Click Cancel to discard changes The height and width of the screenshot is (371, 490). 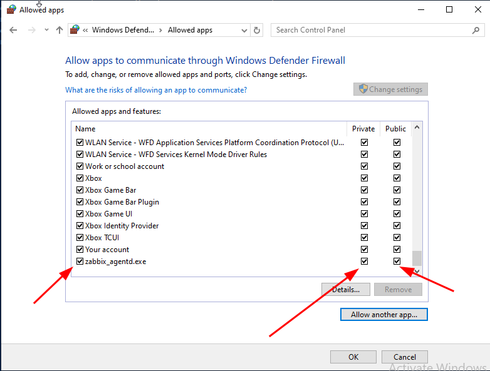click(x=405, y=357)
